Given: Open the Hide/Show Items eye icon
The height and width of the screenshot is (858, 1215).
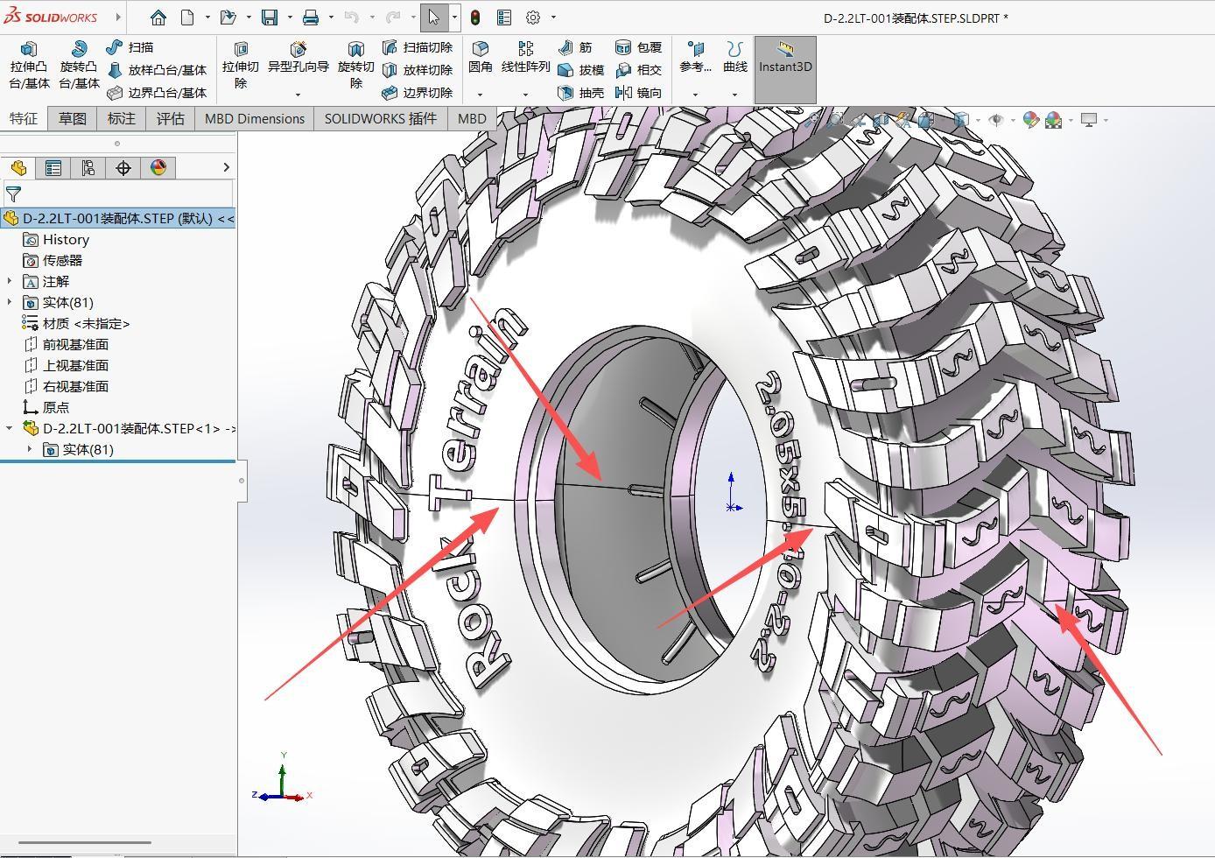Looking at the screenshot, I should pos(996,120).
